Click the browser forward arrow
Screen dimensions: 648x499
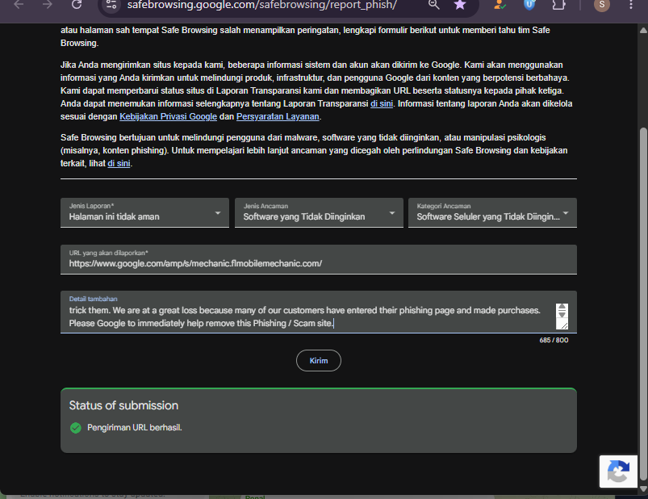[x=48, y=5]
